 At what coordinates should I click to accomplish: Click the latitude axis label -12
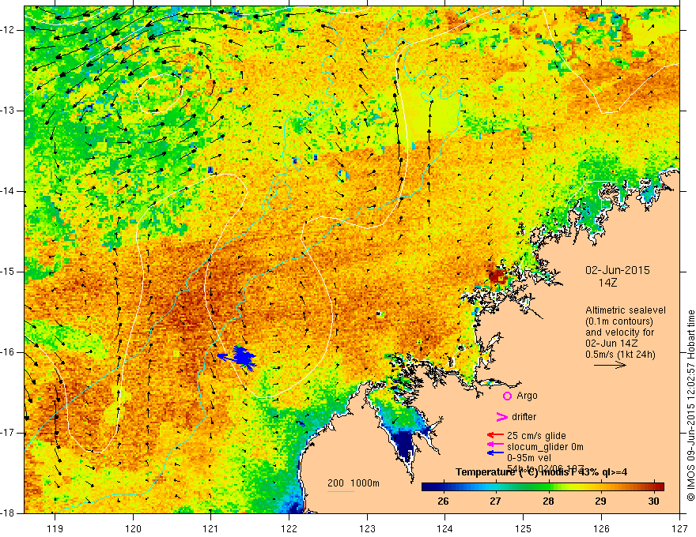coord(9,30)
